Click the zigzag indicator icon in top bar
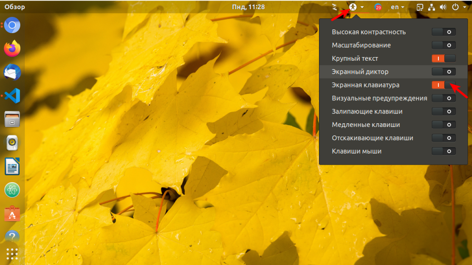The image size is (472, 265). coord(335,7)
